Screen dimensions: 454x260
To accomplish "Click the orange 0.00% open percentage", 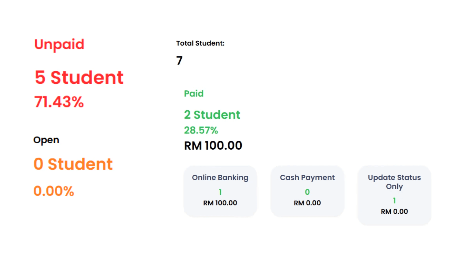I will pyautogui.click(x=54, y=191).
